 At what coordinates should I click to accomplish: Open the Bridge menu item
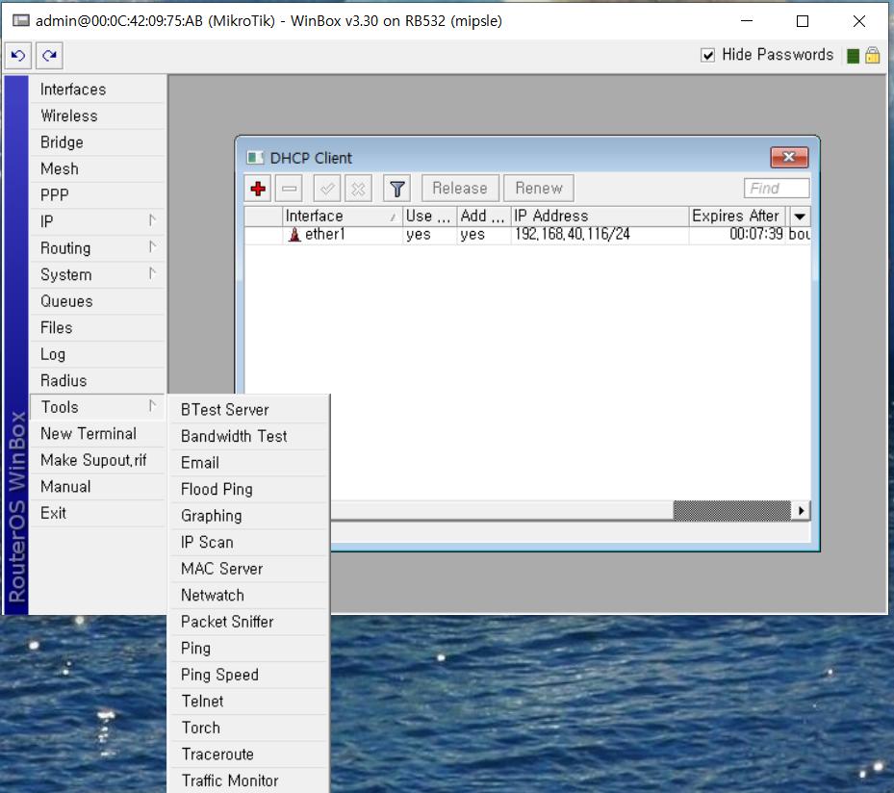[x=97, y=142]
